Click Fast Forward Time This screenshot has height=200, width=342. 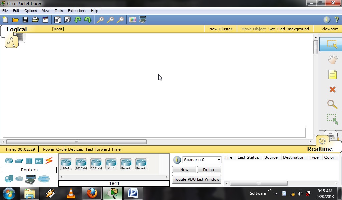click(103, 149)
